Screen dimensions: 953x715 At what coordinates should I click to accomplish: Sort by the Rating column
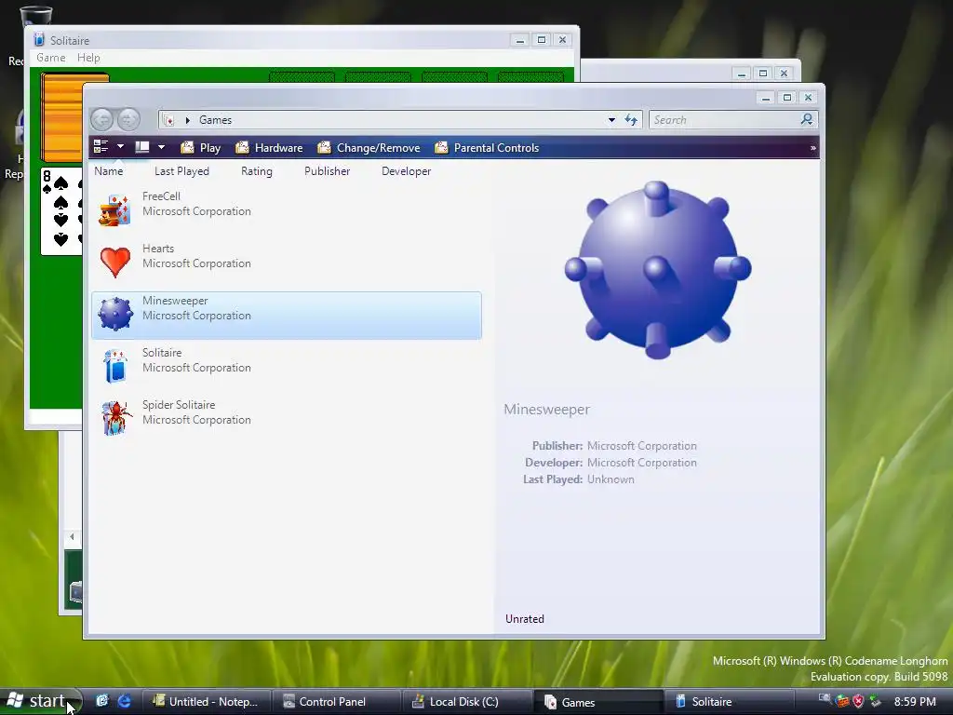pyautogui.click(x=257, y=171)
